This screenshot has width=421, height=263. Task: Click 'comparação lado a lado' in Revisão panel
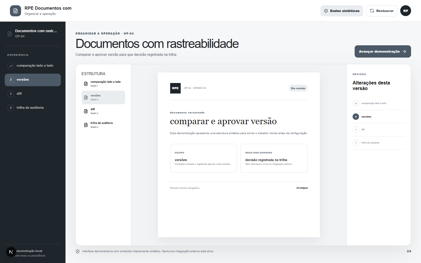coord(379,103)
